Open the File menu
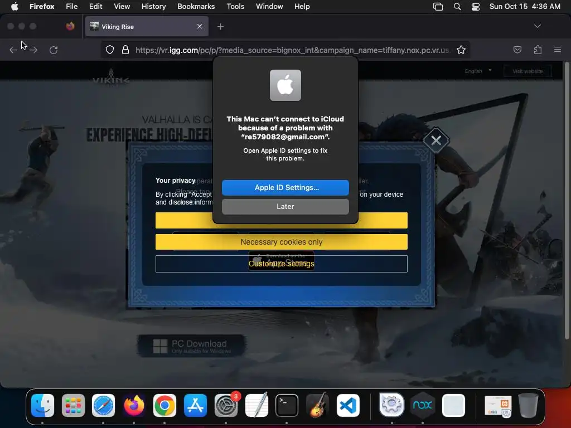Viewport: 571px width, 428px height. tap(72, 6)
